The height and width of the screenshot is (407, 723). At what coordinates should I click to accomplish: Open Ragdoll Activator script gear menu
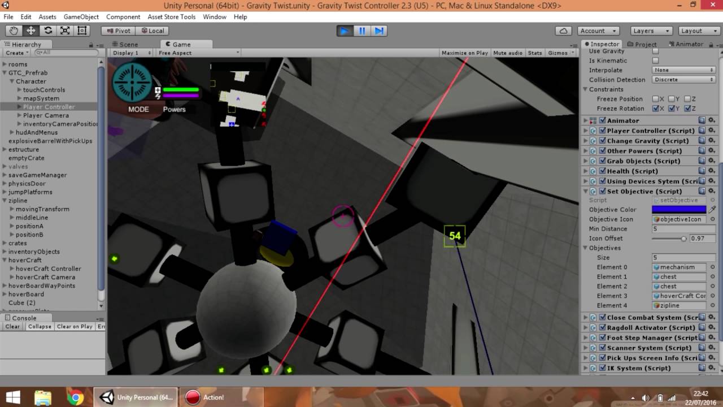coord(712,328)
